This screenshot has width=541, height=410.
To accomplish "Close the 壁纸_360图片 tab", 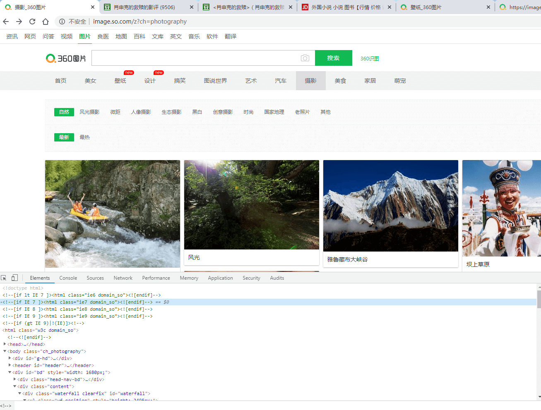I will coord(488,7).
